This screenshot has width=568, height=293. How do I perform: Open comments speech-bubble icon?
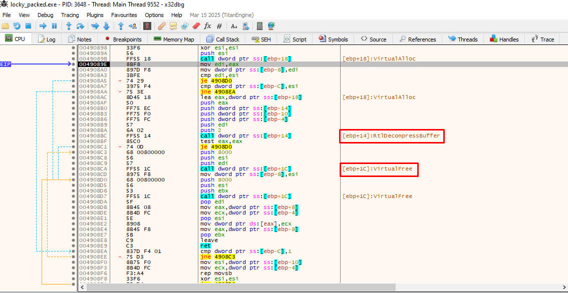[173, 26]
